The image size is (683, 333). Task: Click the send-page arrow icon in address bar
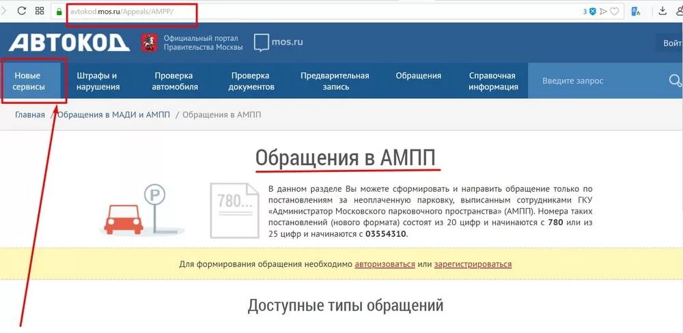coord(603,12)
